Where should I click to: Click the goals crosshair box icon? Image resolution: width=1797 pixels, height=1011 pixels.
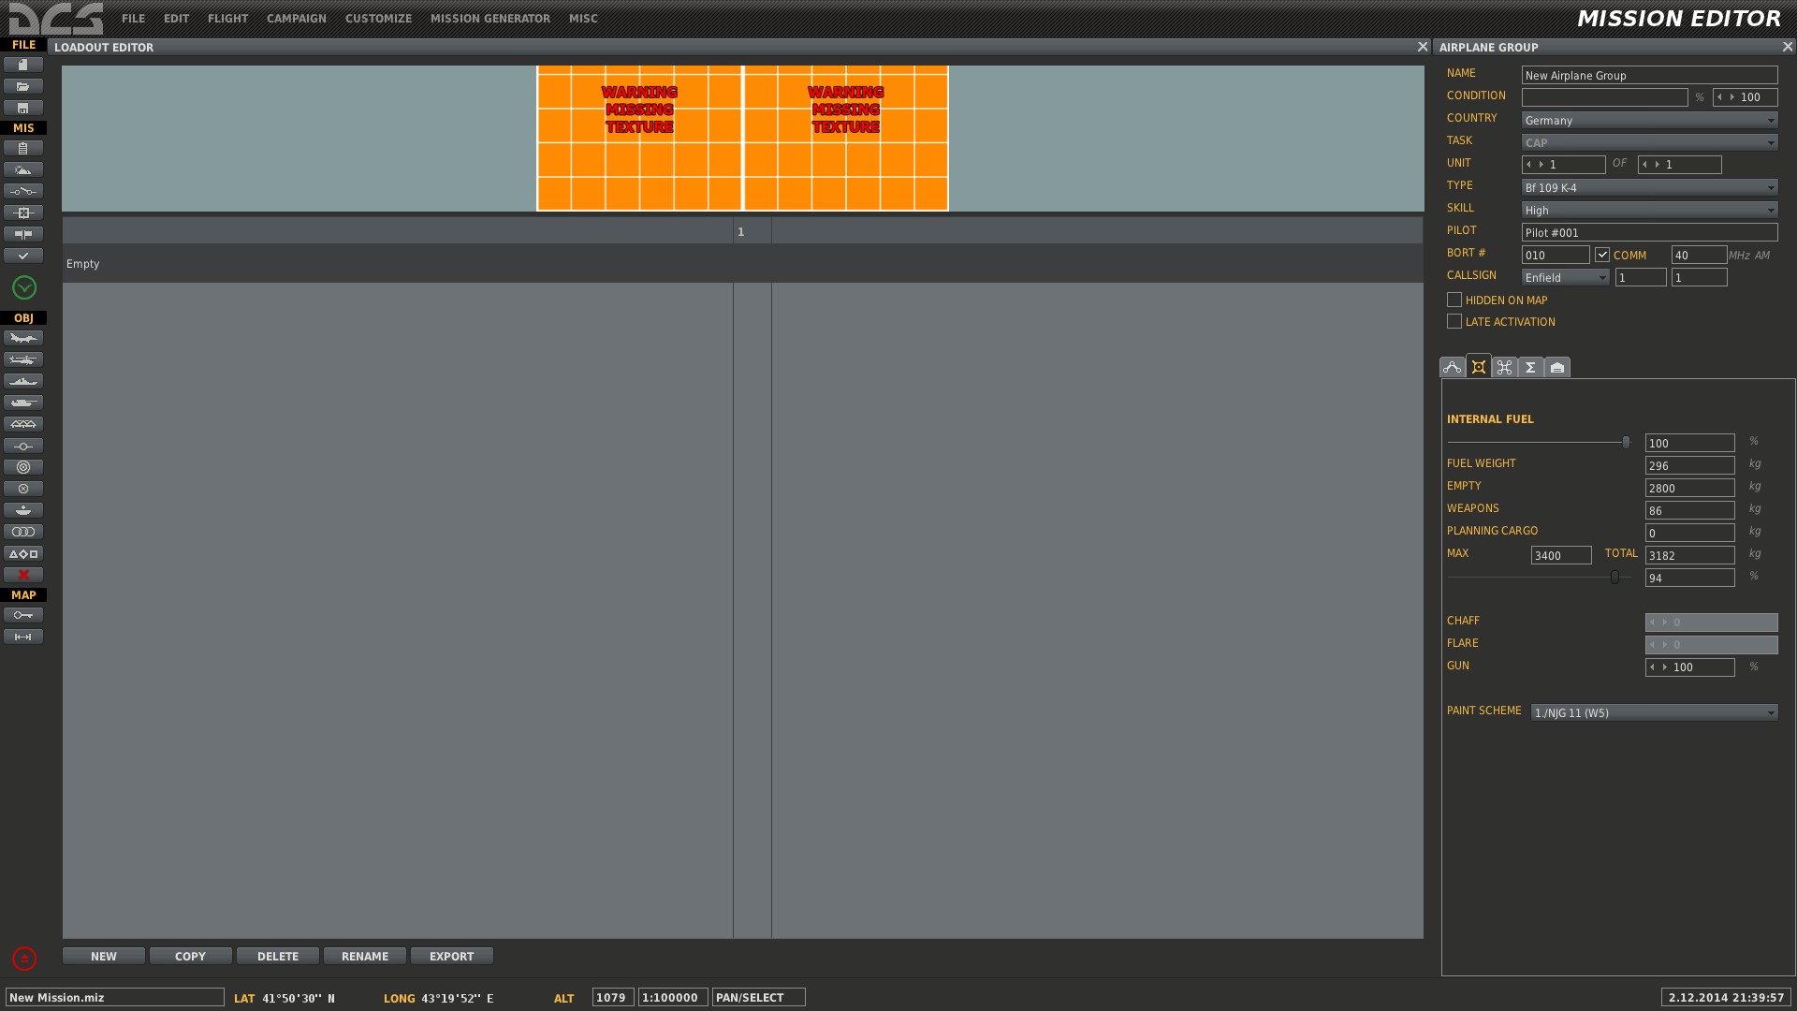[x=23, y=212]
